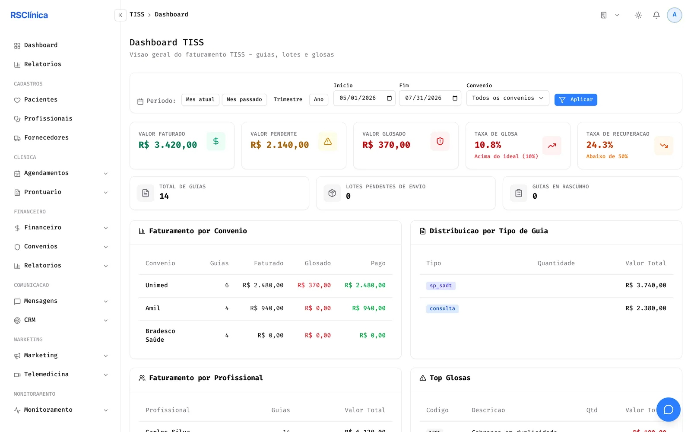Click the Amil row name
Image resolution: width=691 pixels, height=432 pixels.
point(153,308)
